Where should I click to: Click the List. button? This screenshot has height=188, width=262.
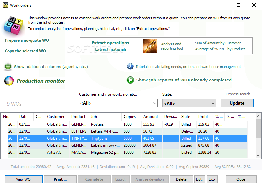199,179
